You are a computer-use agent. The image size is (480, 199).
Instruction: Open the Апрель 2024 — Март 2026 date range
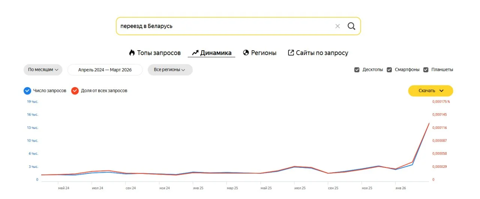pos(105,70)
